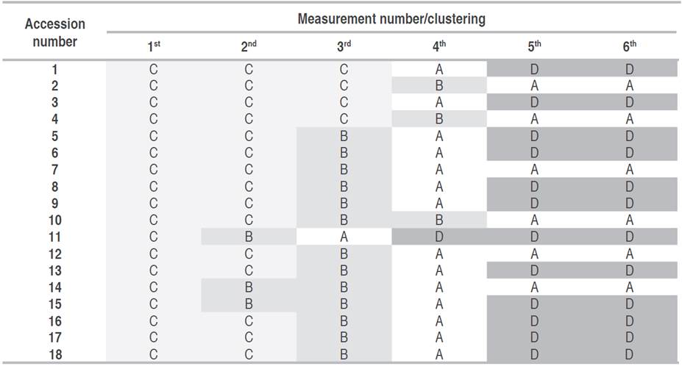682x366 pixels.
Task: Click the 4th measurement column header
Action: point(439,46)
